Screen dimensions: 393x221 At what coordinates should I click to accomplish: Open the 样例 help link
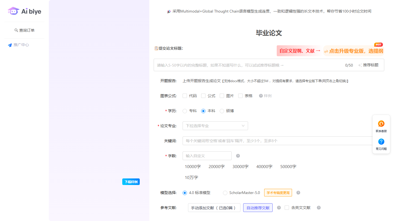[x=268, y=96]
